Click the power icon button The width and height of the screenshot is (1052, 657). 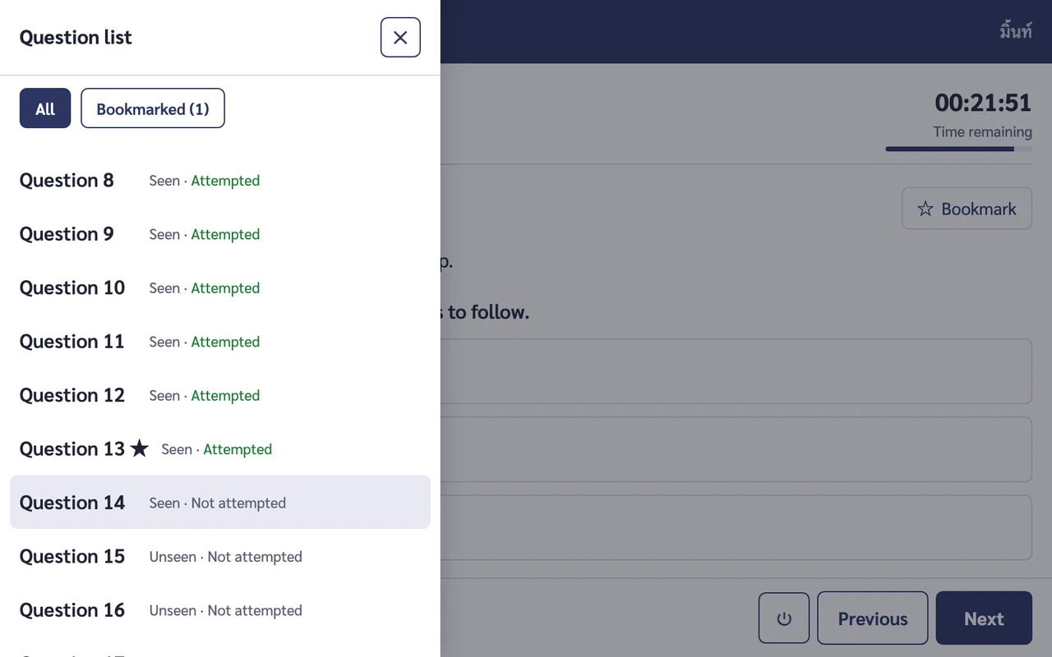point(784,618)
